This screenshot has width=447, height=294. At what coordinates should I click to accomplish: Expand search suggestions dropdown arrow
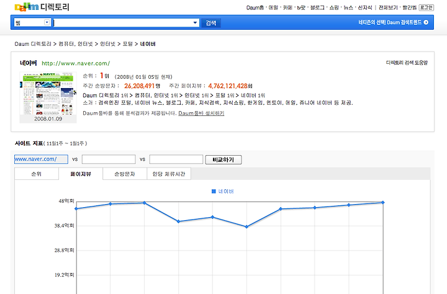click(196, 23)
